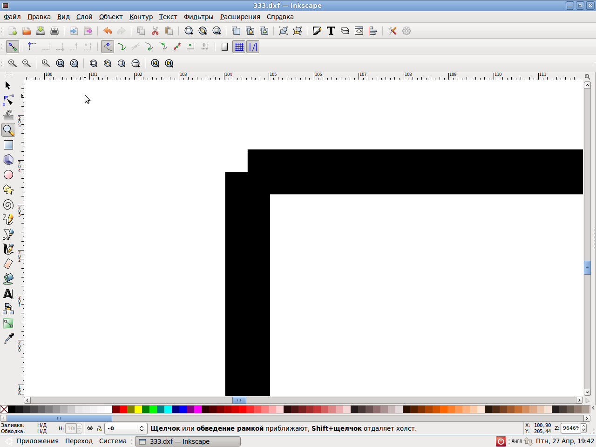
Task: Click the zoom in magnifier icon
Action: tap(13, 63)
